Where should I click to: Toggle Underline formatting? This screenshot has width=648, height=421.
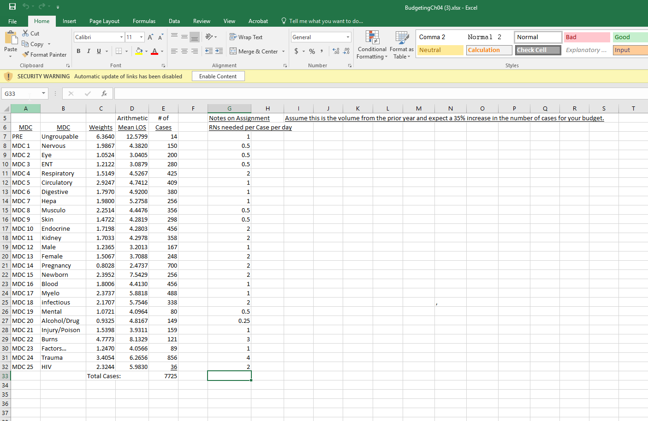(x=99, y=51)
